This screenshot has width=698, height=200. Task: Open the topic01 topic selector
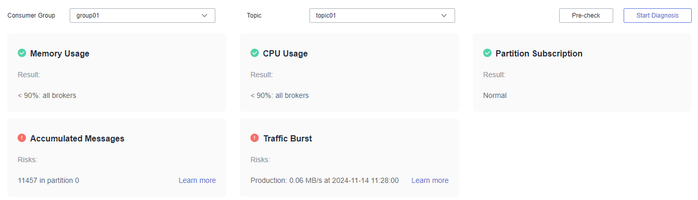point(382,16)
